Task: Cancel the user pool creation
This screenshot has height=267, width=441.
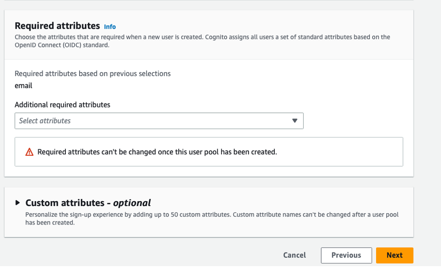Action: (x=294, y=255)
